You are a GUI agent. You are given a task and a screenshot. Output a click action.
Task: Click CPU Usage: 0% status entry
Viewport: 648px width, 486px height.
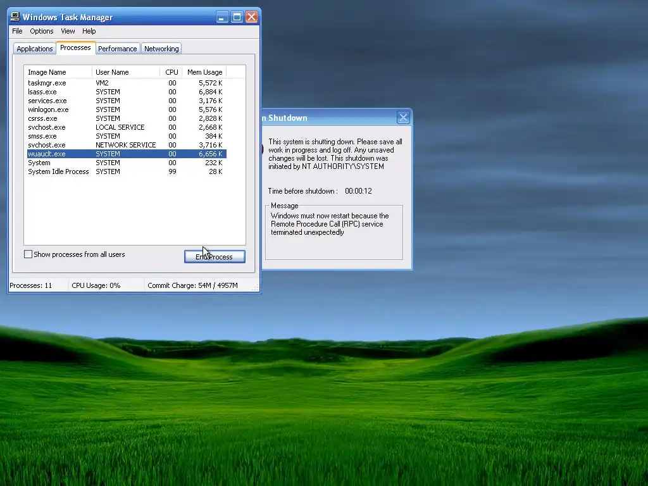pos(96,285)
